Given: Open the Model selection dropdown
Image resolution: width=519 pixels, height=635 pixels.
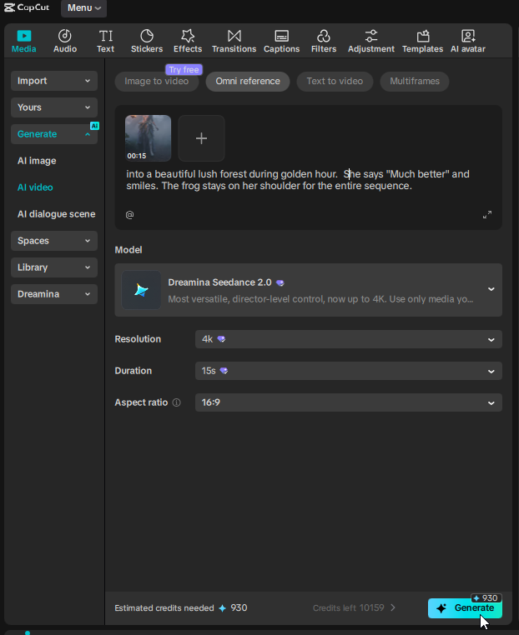Looking at the screenshot, I should [308, 290].
